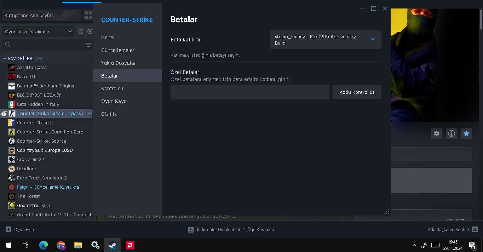Expand the Oyunlar ve Yazılımlar dropdown
This screenshot has height=252, width=483.
pos(39,31)
